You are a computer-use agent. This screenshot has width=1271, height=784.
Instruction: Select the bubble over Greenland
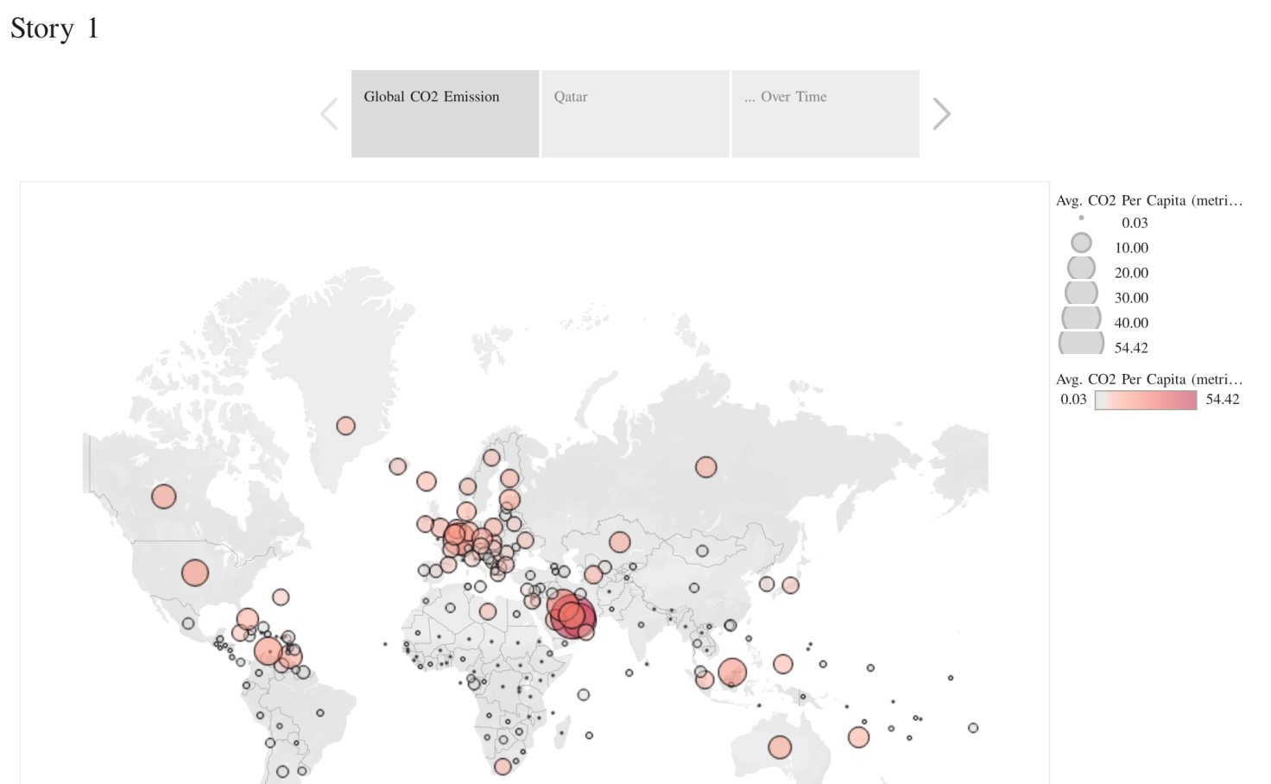tap(345, 426)
